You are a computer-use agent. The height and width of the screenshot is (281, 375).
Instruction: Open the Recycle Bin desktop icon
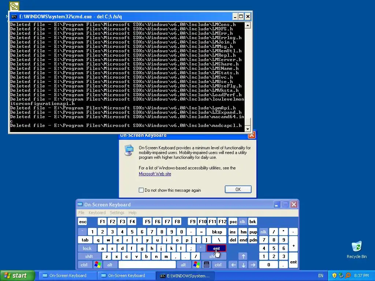click(x=357, y=250)
